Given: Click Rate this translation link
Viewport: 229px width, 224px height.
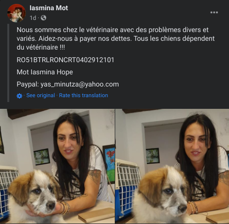Looking at the screenshot, I should [84, 95].
